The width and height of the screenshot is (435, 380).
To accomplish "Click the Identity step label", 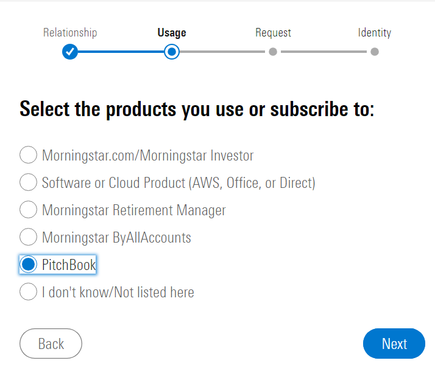I will click(375, 33).
